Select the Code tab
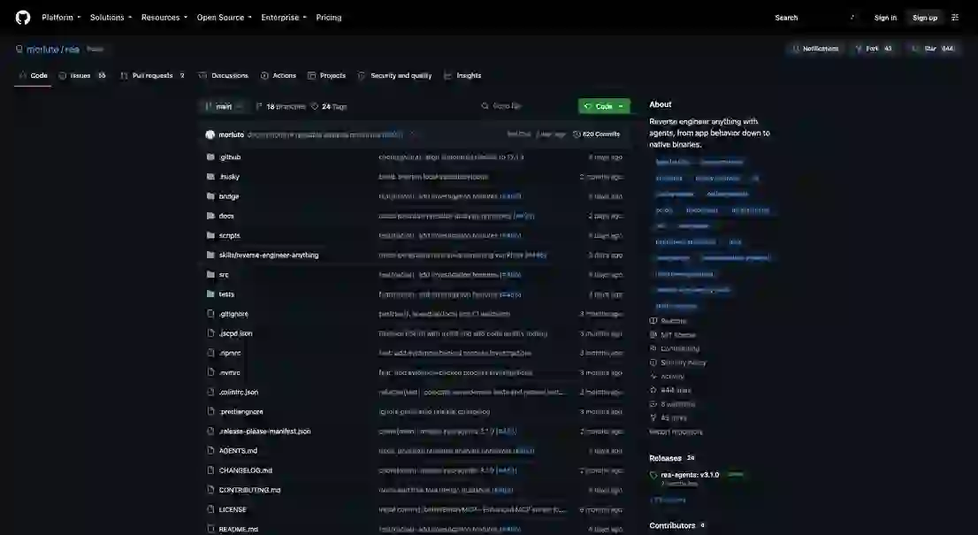 (x=33, y=75)
